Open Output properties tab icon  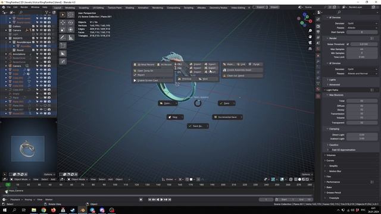tap(318, 32)
